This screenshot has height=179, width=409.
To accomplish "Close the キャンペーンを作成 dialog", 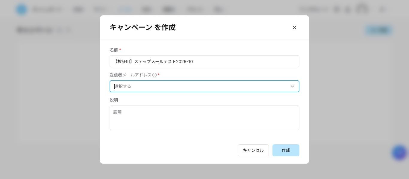I will (295, 27).
